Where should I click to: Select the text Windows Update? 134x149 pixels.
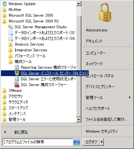(22, 4)
